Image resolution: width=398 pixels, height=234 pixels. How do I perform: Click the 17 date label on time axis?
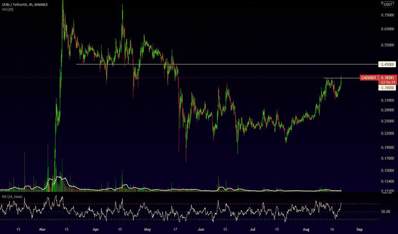coord(175,229)
